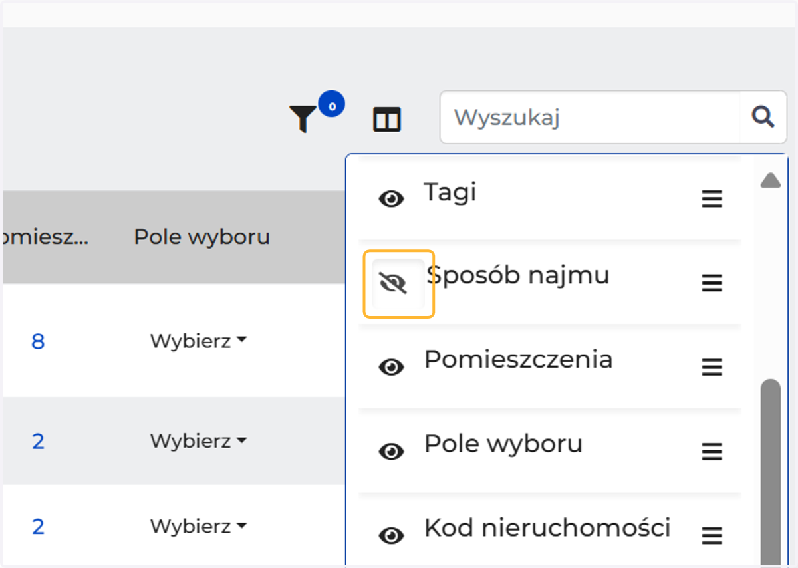Grab the Pole wyboru reorder handle
This screenshot has width=798, height=568.
tap(712, 452)
